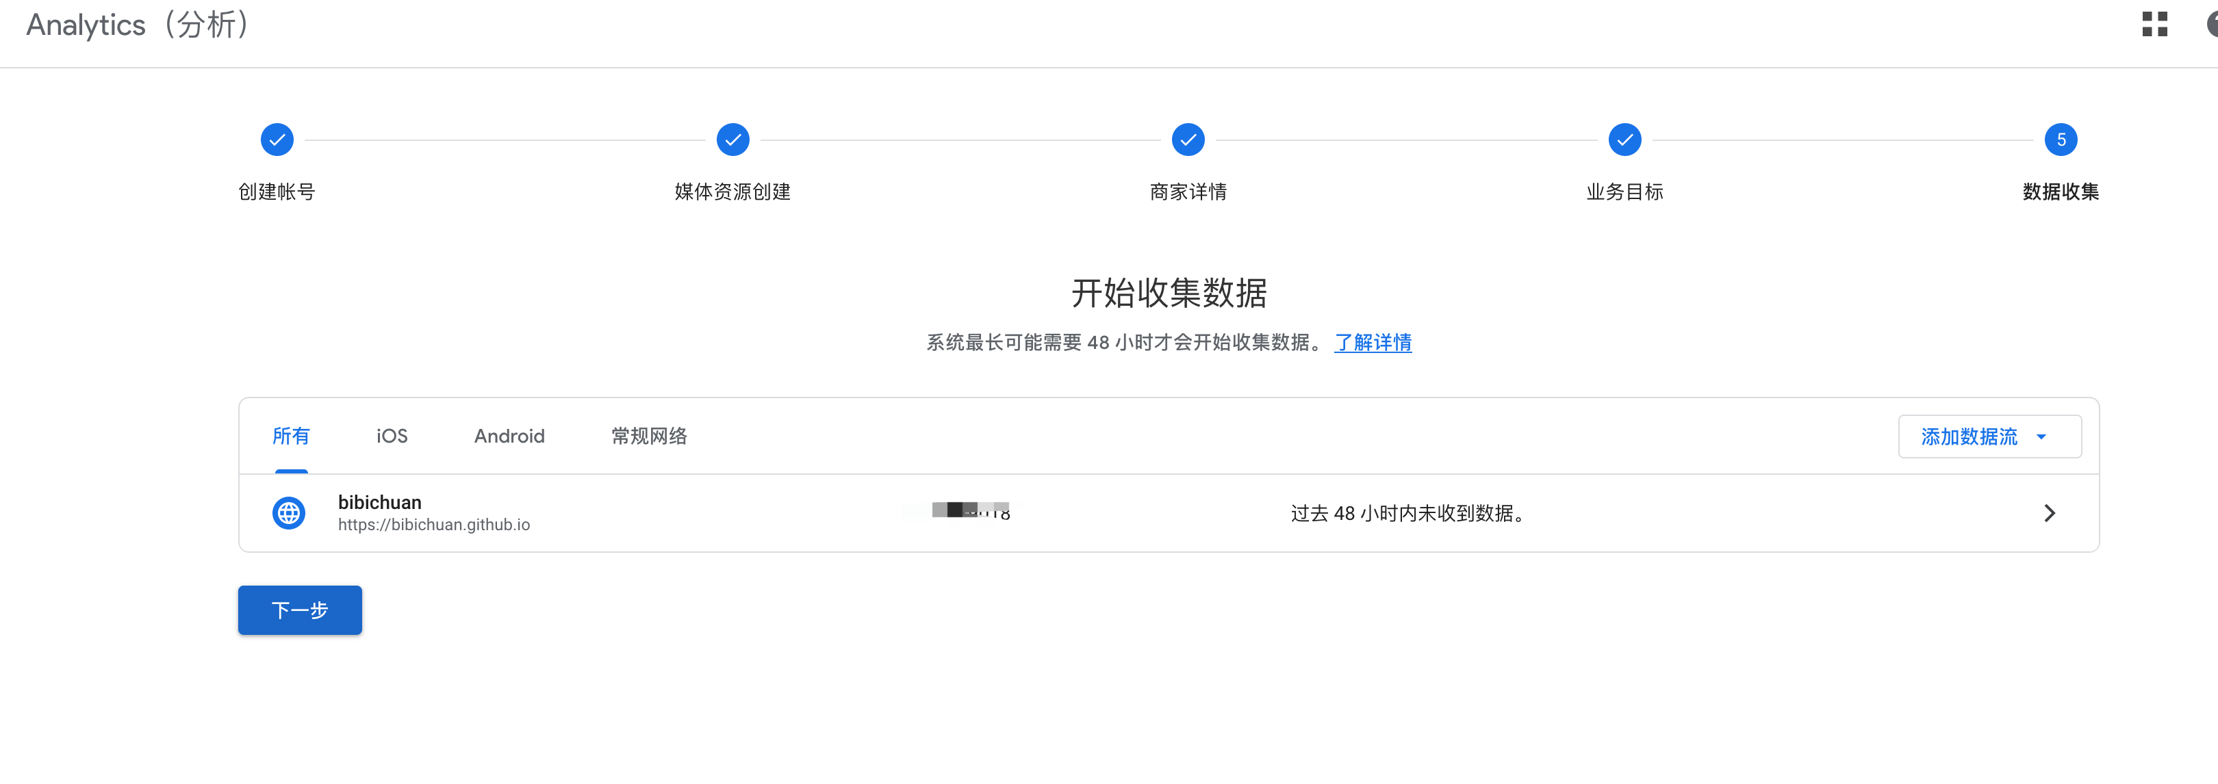Viewport: 2218px width, 784px height.
Task: Click the globe icon beside bibichuan
Action: tap(288, 513)
